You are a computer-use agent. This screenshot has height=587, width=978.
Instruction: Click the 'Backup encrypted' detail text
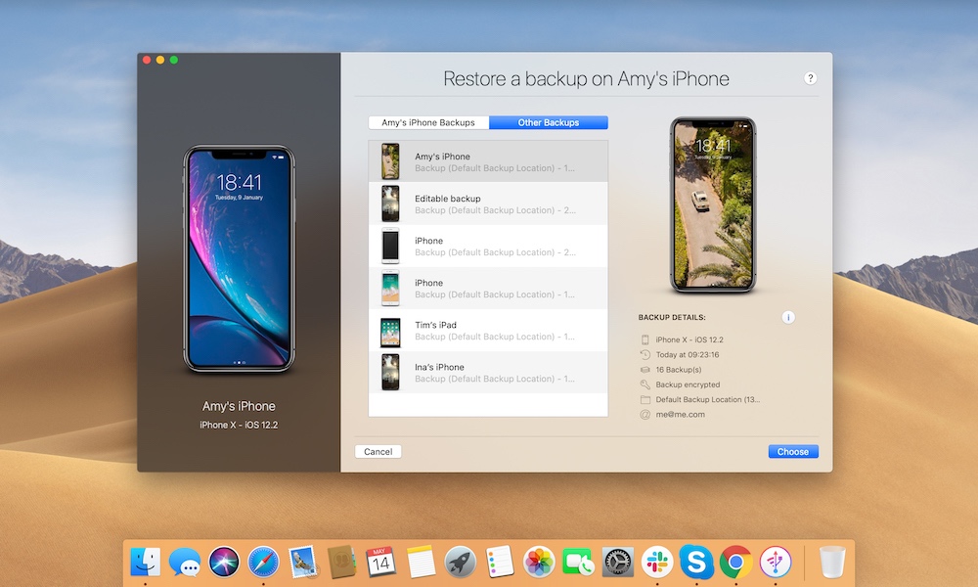click(688, 384)
